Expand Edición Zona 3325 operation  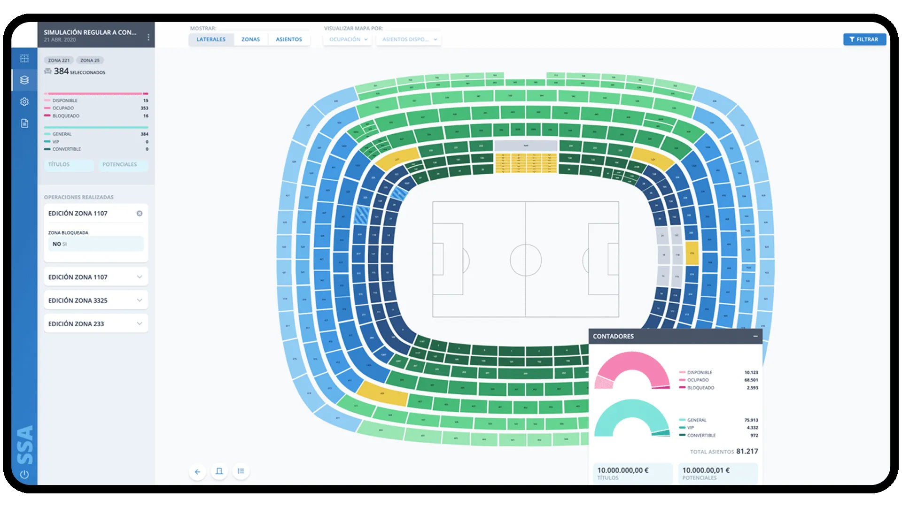click(x=140, y=300)
